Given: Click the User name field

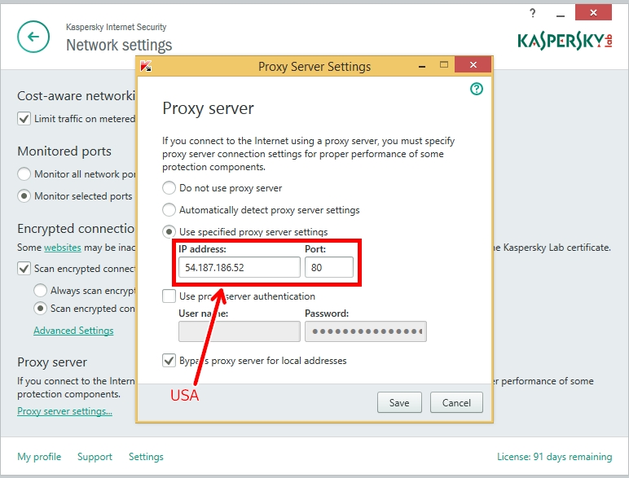Looking at the screenshot, I should [240, 331].
